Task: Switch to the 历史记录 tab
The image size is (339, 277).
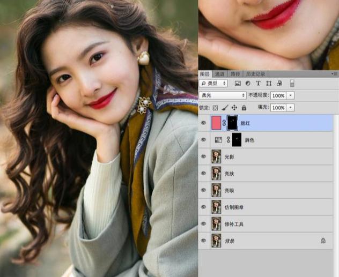Action: click(x=255, y=74)
